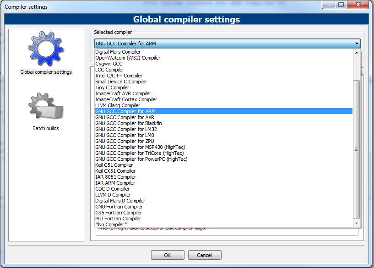Select Keil CX51 Compiler
This screenshot has height=268, width=374.
[x=223, y=171]
